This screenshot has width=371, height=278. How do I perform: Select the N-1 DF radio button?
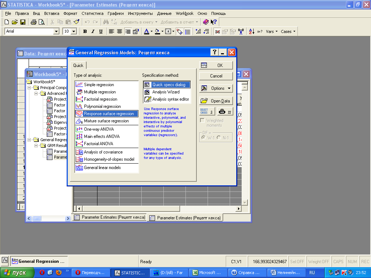coord(219,137)
